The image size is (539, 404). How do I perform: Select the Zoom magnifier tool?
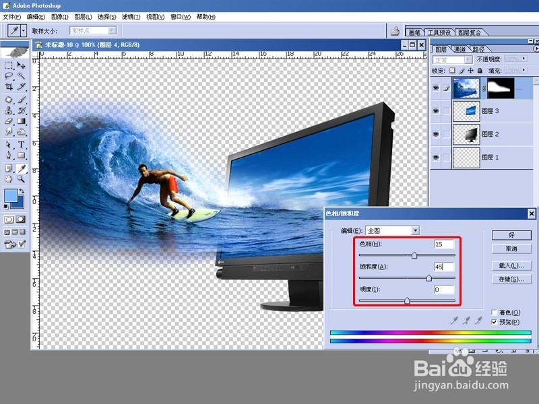pos(22,179)
